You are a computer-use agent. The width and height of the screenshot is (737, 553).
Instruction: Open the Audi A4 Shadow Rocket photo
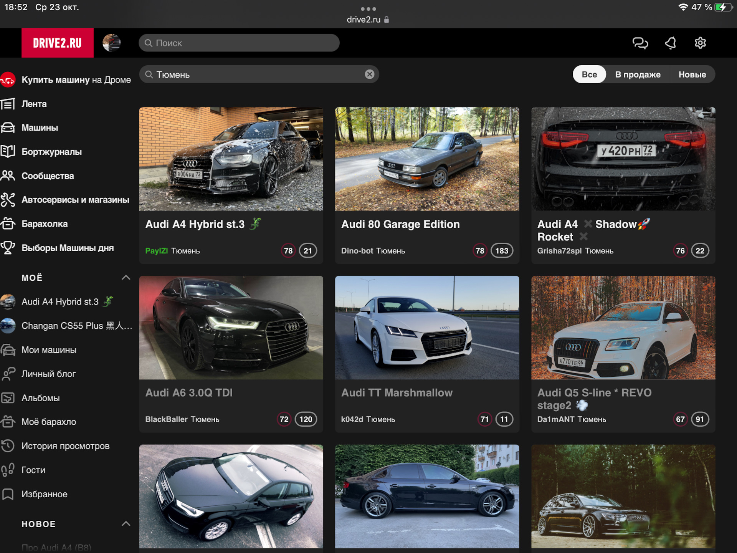coord(623,159)
